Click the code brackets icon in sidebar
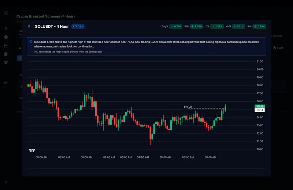This screenshot has width=293, height=190. coord(6,83)
